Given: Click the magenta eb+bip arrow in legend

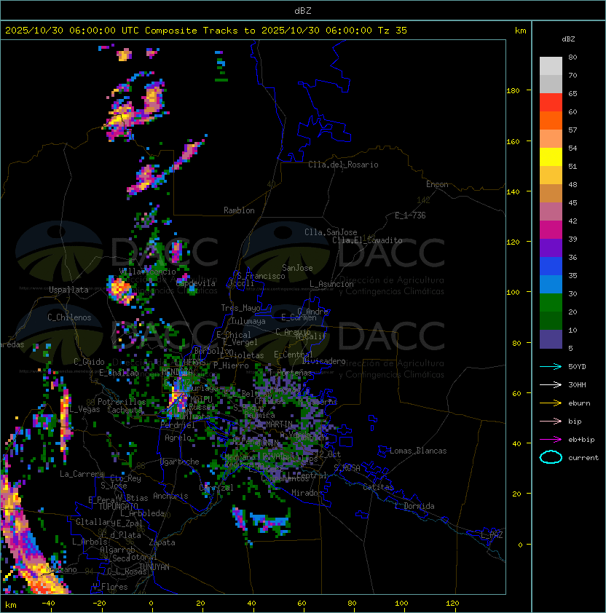Looking at the screenshot, I should (551, 440).
